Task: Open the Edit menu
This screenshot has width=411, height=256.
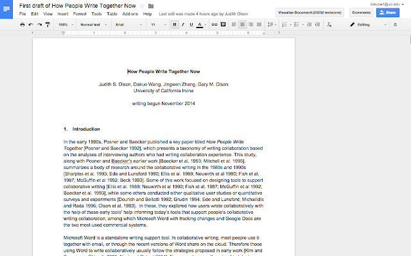Action: click(x=35, y=14)
